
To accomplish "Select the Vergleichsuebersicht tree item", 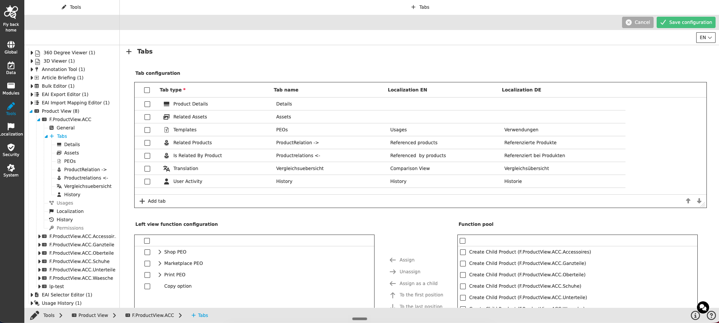I will [x=88, y=186].
